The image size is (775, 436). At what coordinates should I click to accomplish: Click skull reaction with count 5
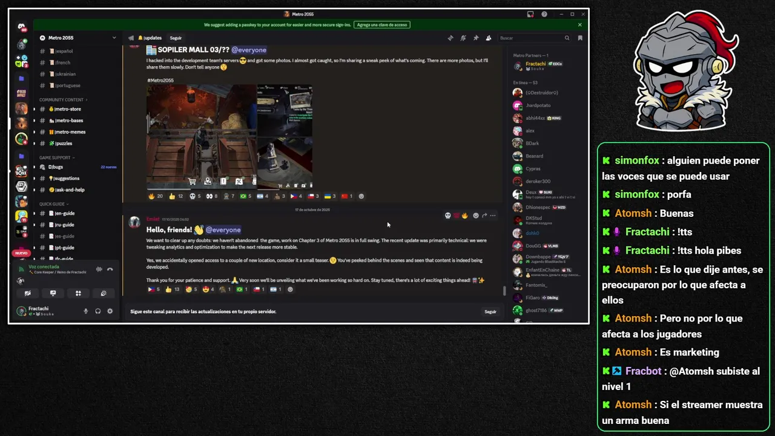tap(195, 196)
